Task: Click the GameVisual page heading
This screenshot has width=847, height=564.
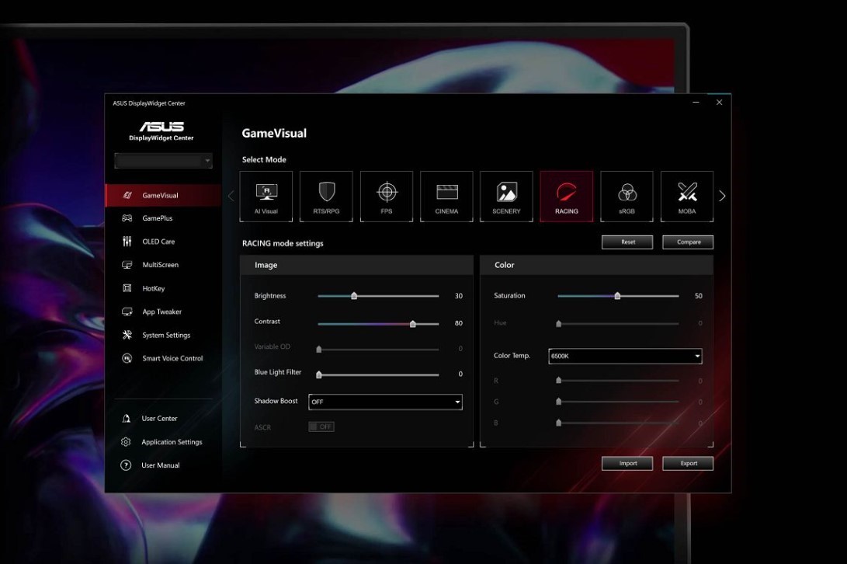Action: pos(274,134)
